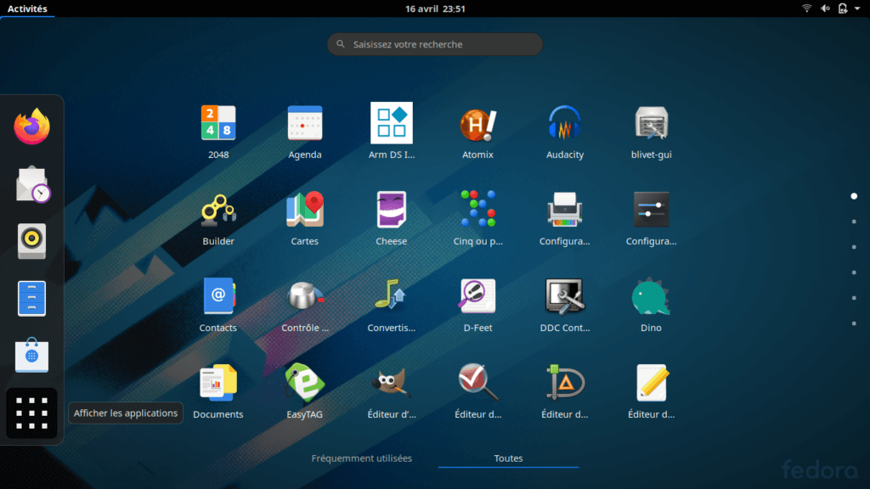Select the Toutes tab
Viewport: 870px width, 489px height.
508,458
